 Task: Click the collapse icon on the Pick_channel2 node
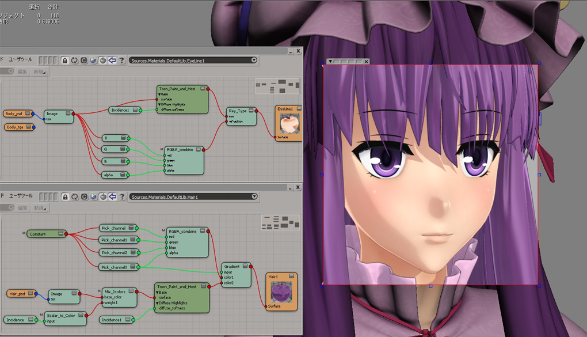[x=133, y=252]
